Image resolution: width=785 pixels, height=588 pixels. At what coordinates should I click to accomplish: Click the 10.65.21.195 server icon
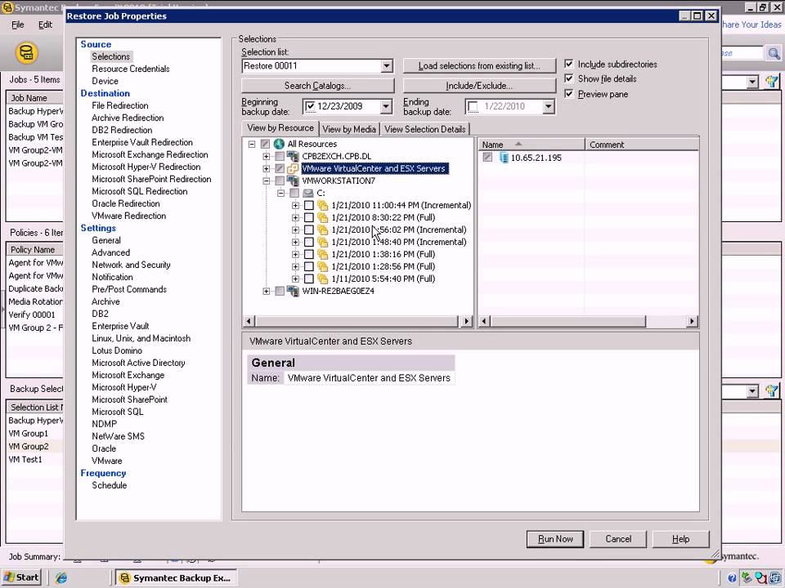click(x=504, y=158)
